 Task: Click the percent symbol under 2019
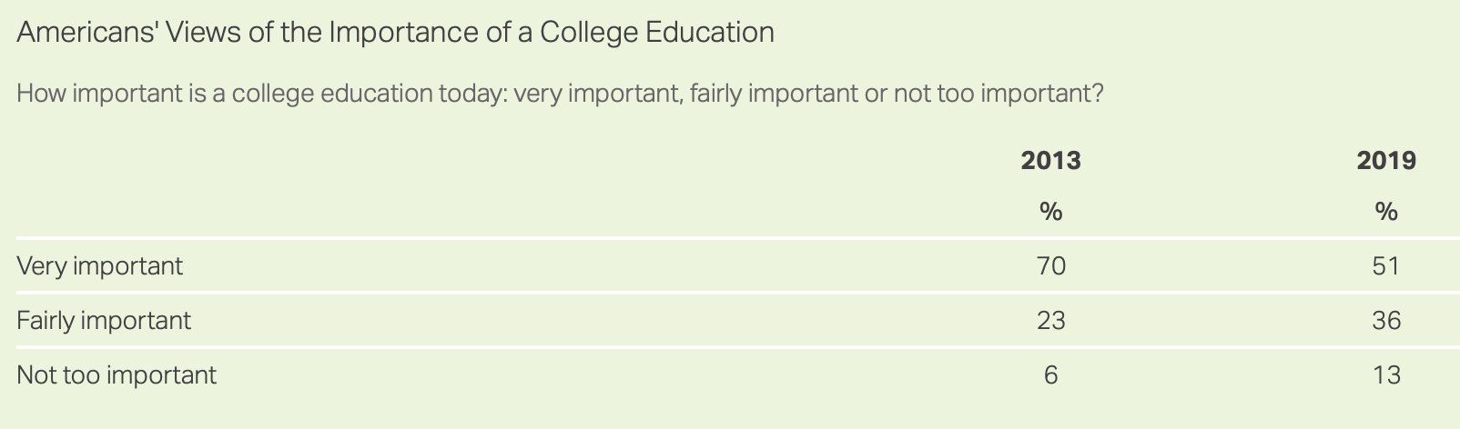pyautogui.click(x=1386, y=212)
